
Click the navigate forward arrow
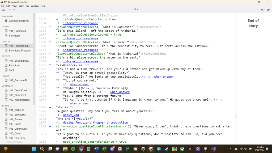click(x=14, y=10)
